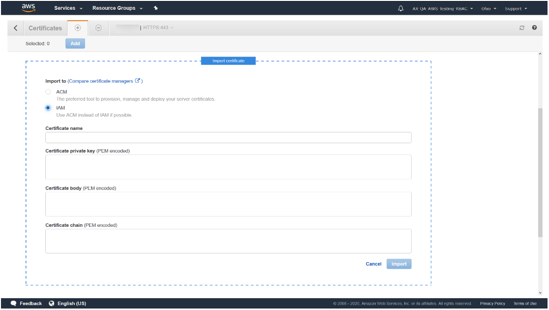Viewport: 549px width, 310px height.
Task: Expand the AX-QA-AWS account menu
Action: pyautogui.click(x=443, y=9)
